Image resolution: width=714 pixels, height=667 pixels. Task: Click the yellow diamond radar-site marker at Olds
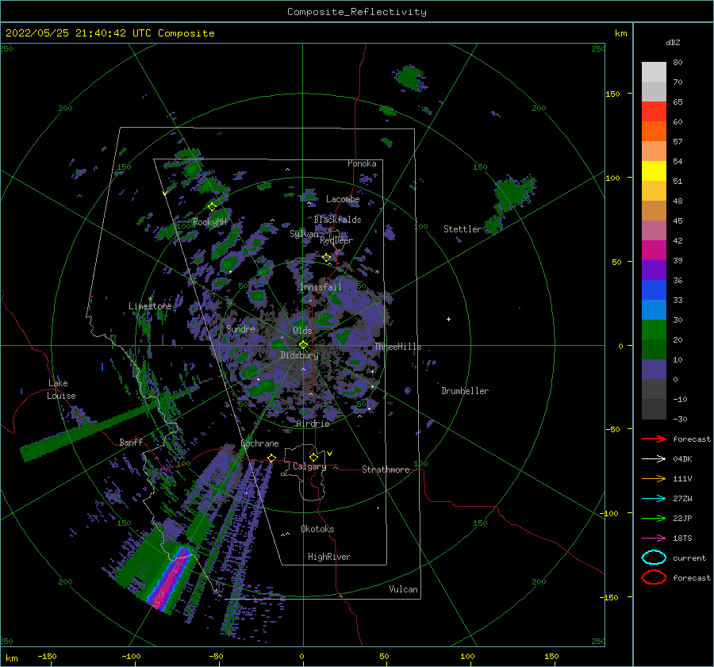coord(303,345)
